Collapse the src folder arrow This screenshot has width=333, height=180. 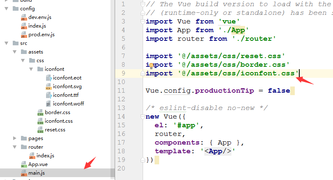[5, 43]
